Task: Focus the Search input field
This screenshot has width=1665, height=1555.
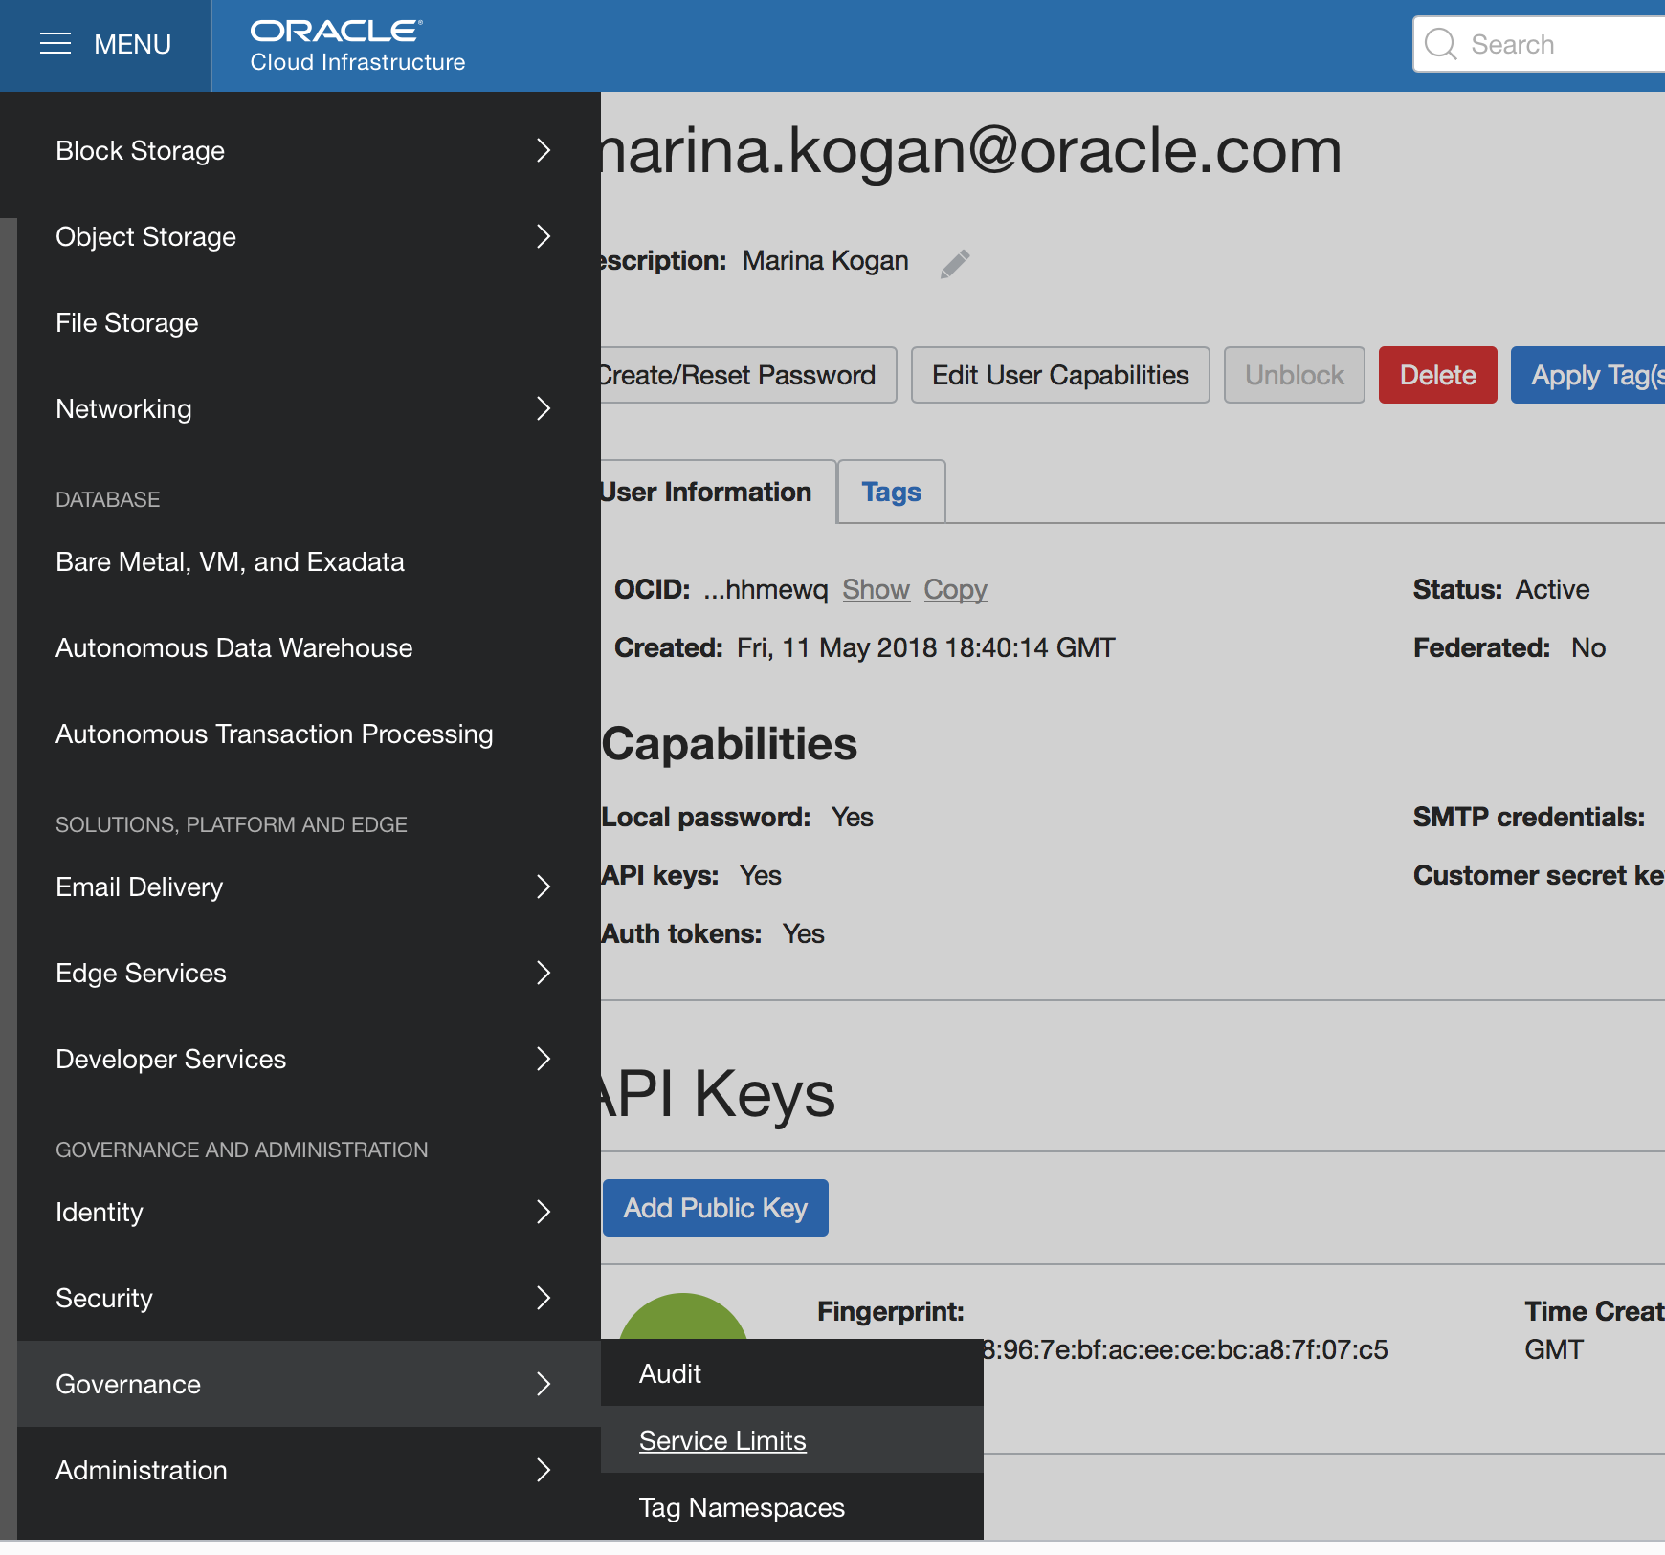Action: coord(1539,44)
